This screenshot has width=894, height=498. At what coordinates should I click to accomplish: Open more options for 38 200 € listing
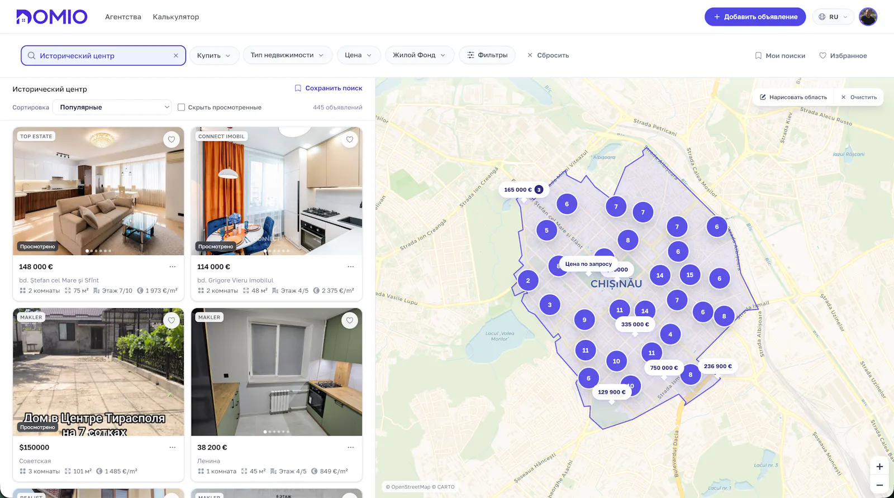(351, 447)
